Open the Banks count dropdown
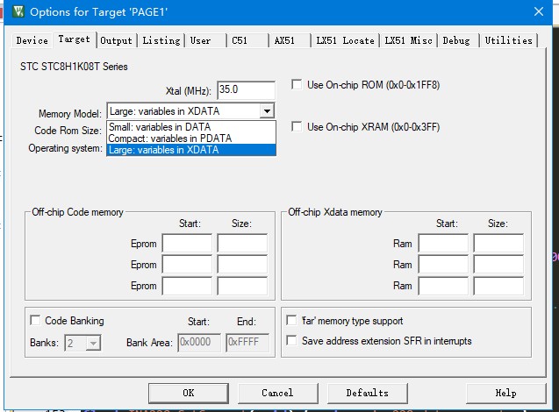The width and height of the screenshot is (559, 412). pos(93,344)
